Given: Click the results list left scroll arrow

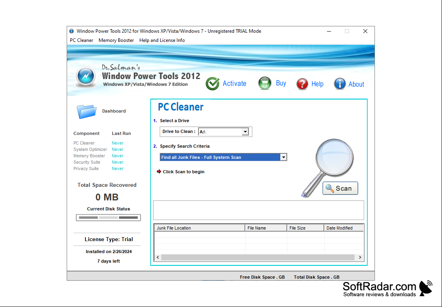Looking at the screenshot, I should (x=158, y=257).
